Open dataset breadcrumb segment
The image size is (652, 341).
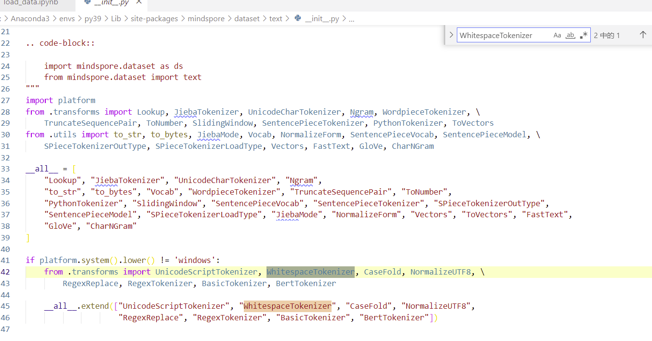[247, 19]
